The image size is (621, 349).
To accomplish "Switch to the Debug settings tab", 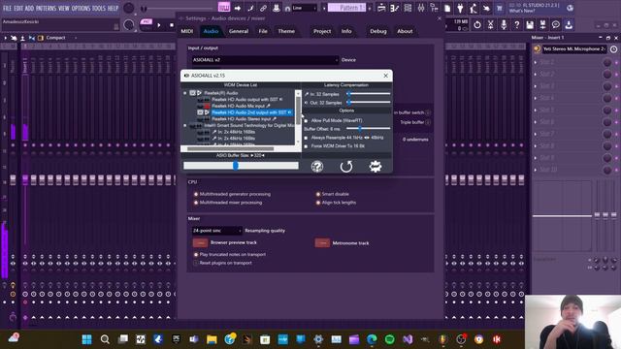I will (378, 31).
